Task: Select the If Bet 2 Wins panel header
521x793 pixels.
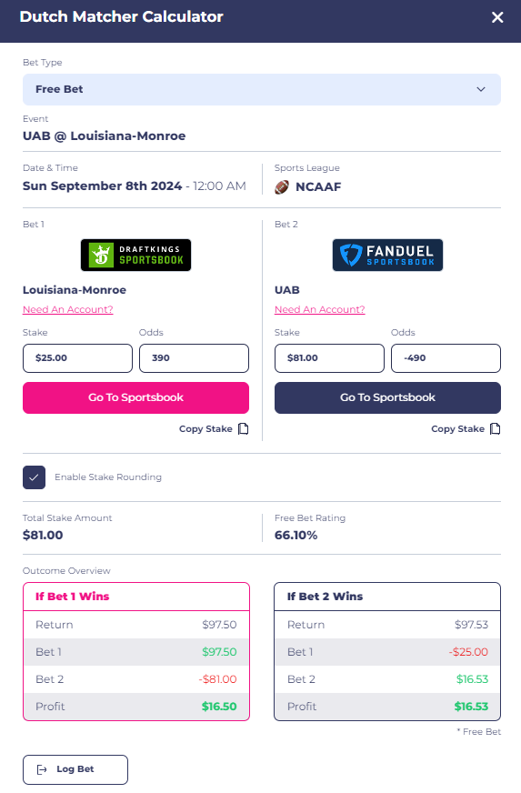Action: click(387, 597)
